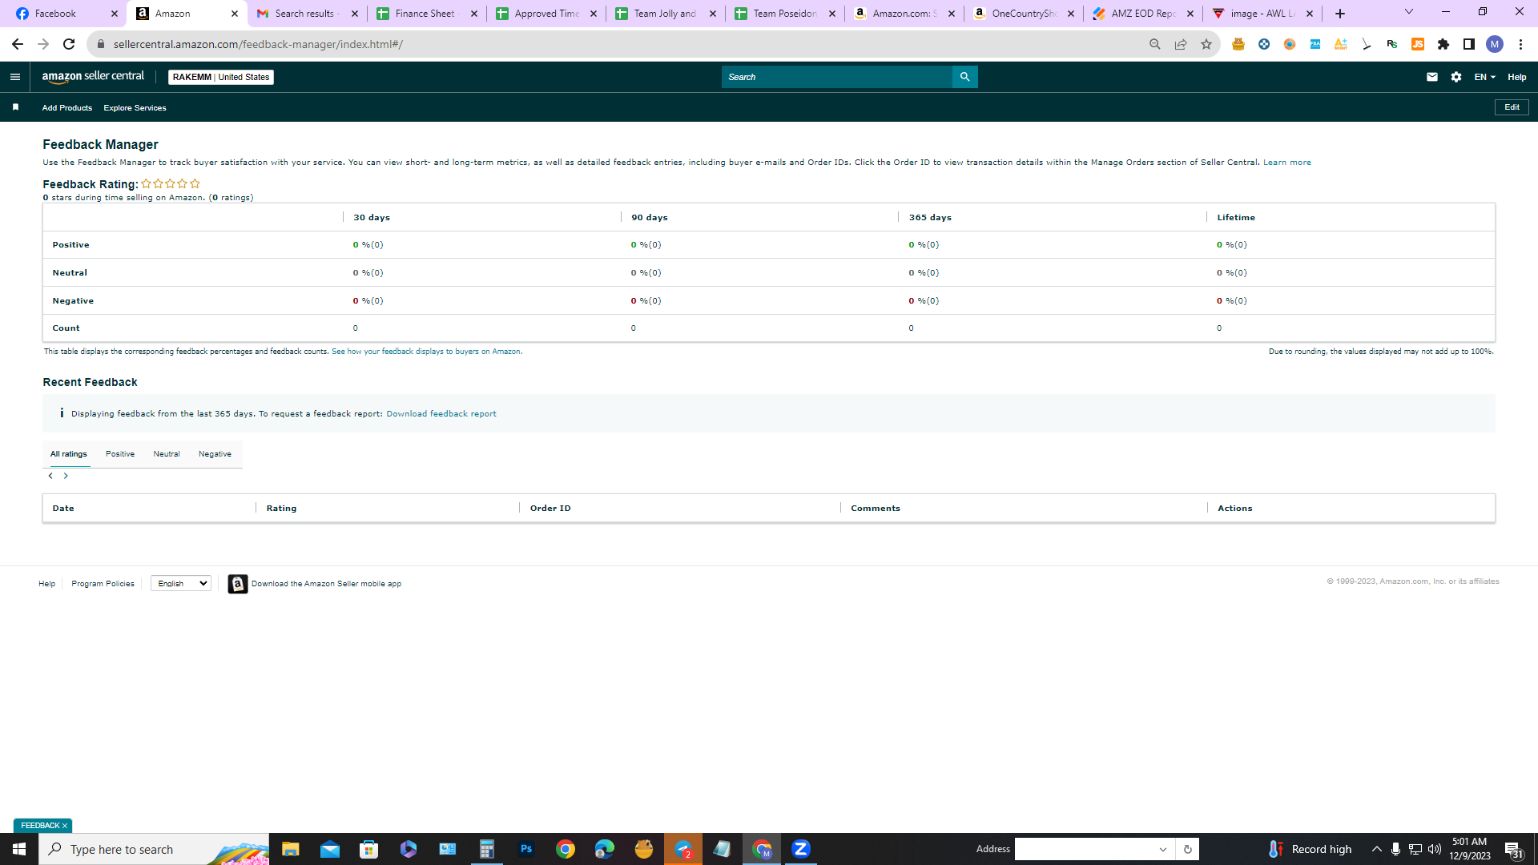Viewport: 1538px width, 865px height.
Task: Switch to the Negative tab
Action: tap(215, 454)
